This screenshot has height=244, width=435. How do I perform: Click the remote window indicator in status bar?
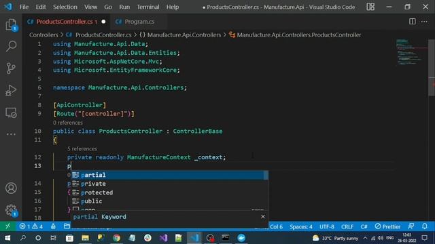(x=7, y=226)
